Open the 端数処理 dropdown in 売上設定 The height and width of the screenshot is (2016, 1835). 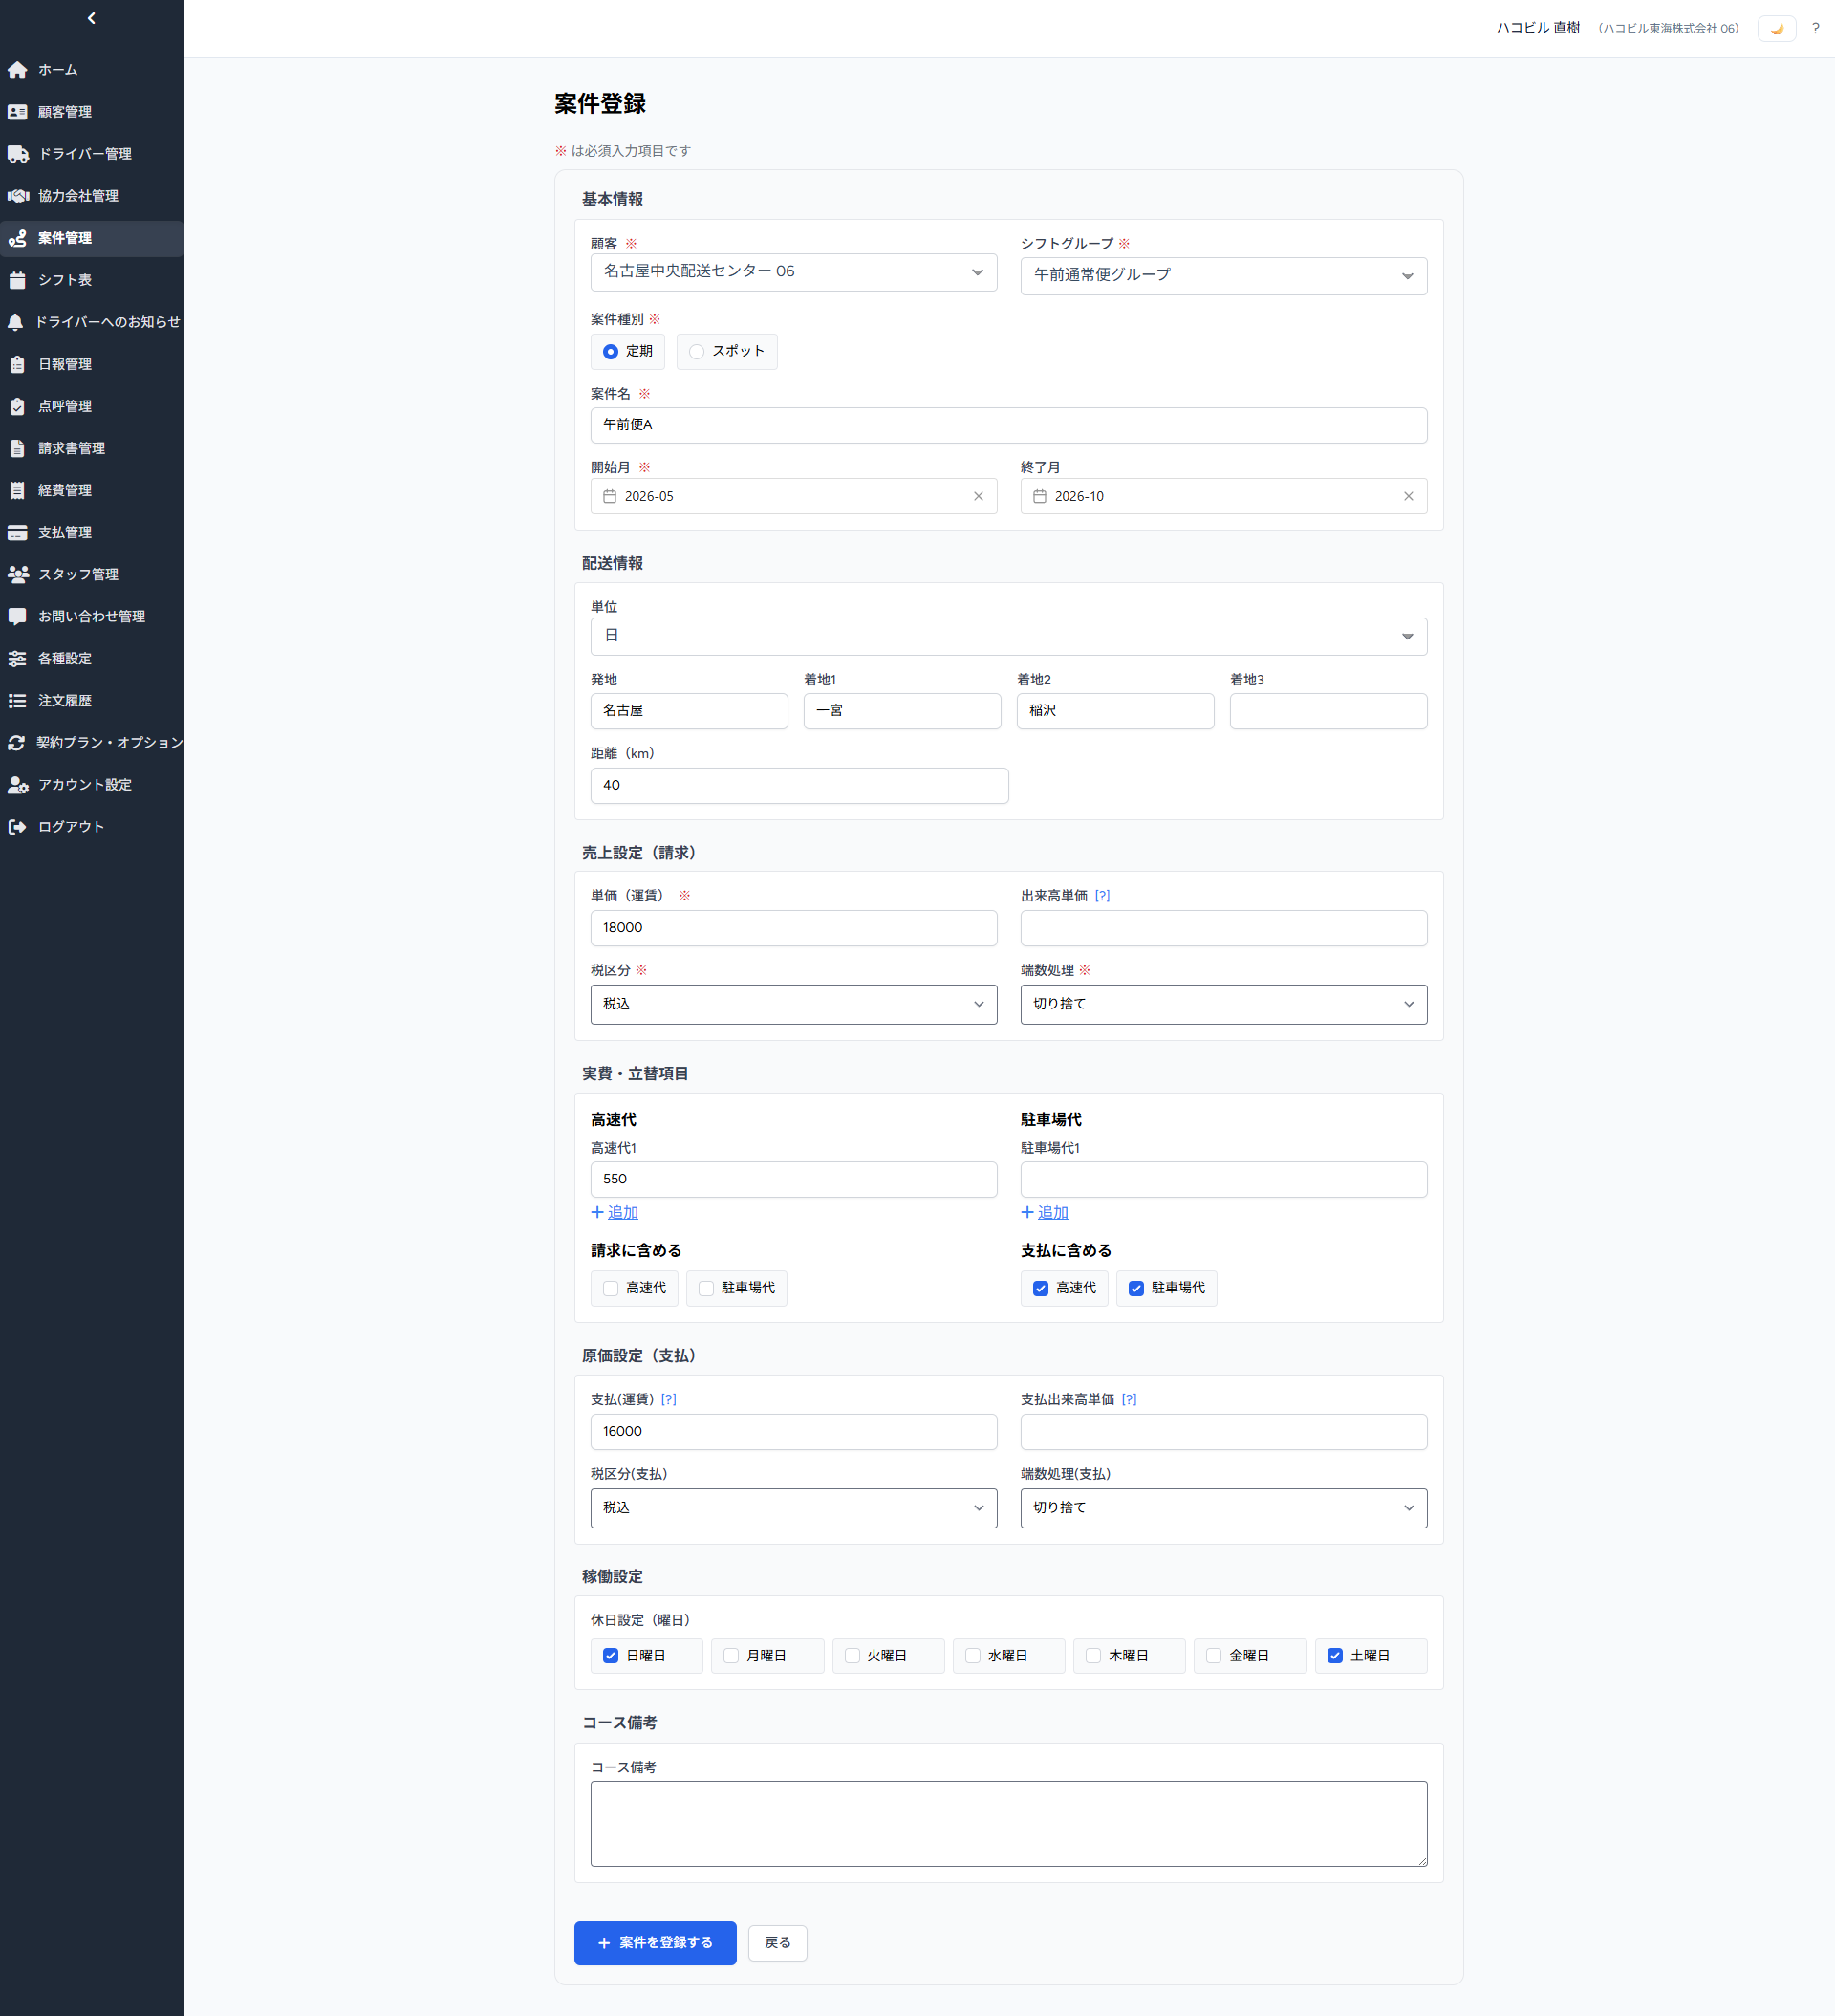click(1223, 1004)
